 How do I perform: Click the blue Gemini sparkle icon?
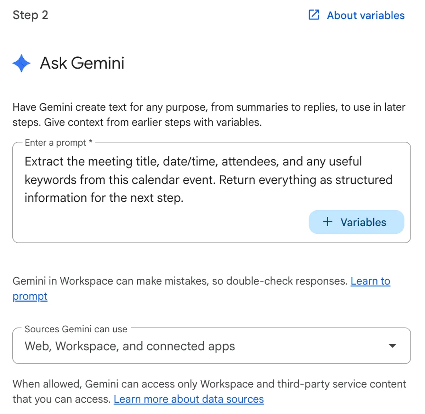[x=22, y=63]
